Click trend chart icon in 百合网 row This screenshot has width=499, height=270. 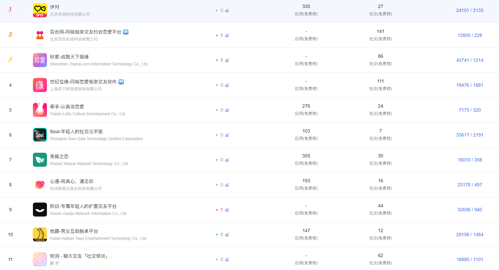(227, 36)
